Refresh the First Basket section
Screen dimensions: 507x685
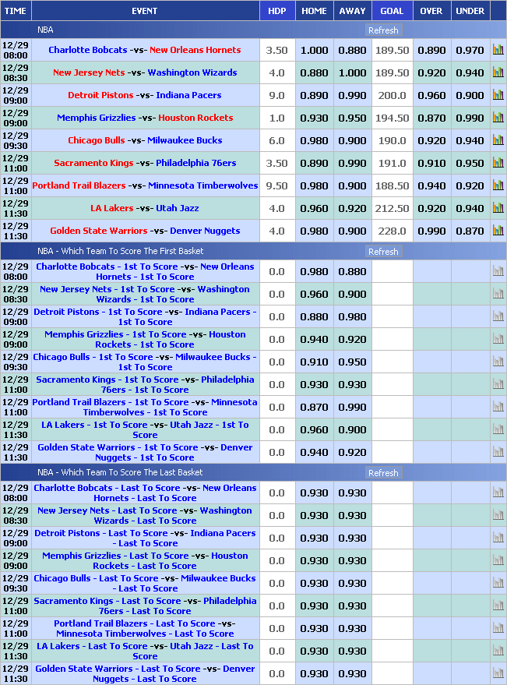(383, 252)
